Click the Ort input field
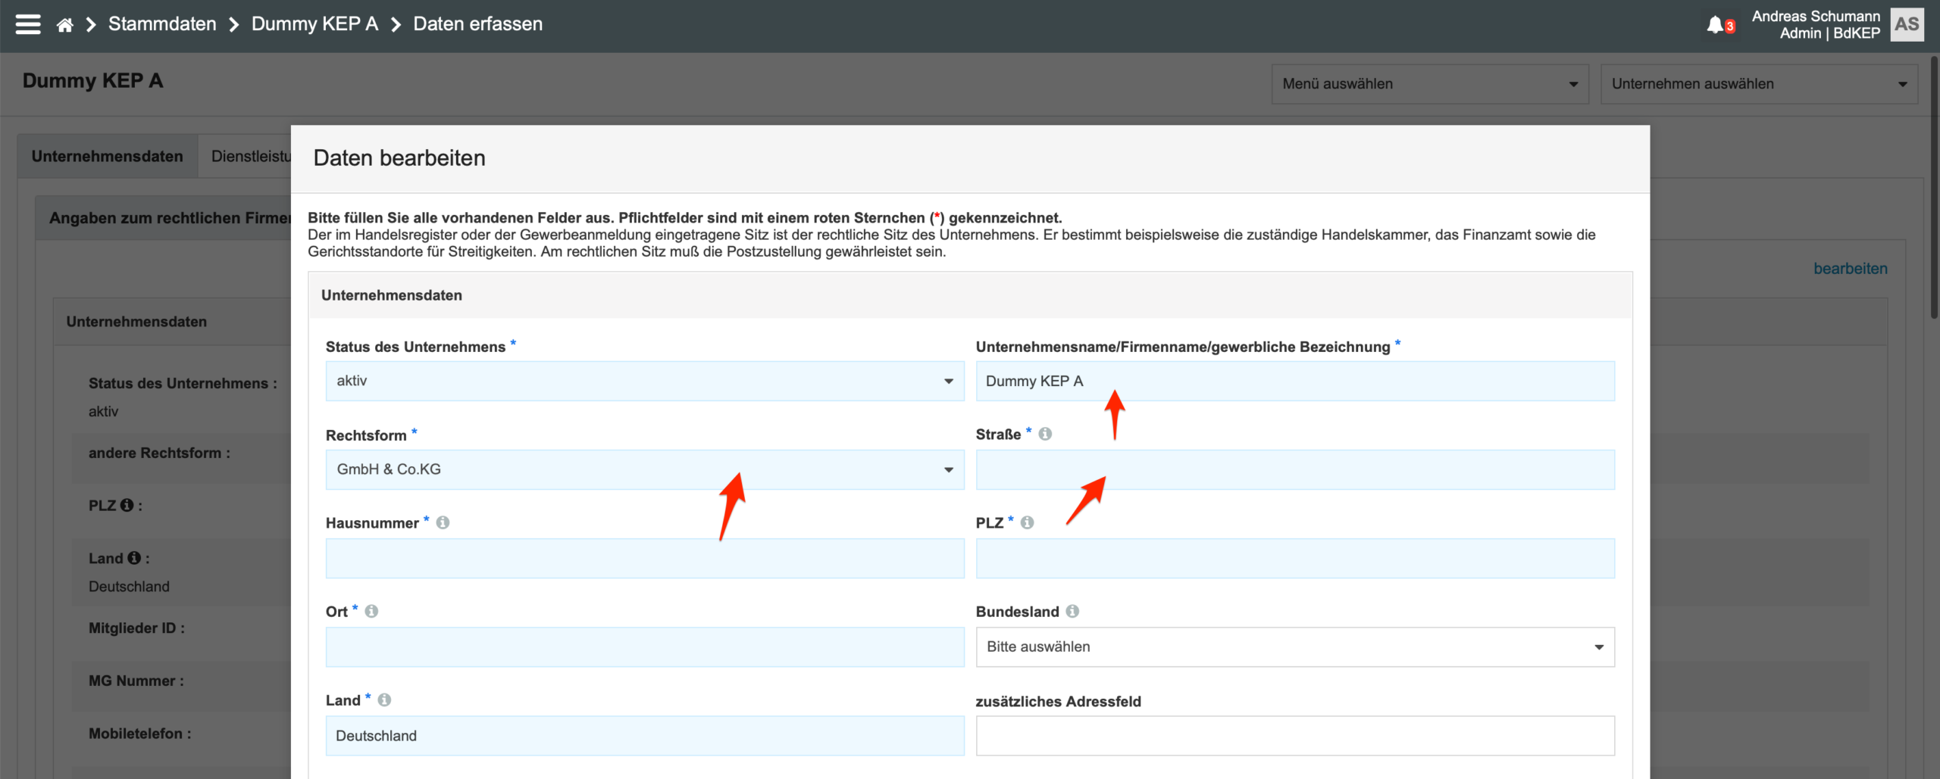Viewport: 1940px width, 779px height. tap(645, 647)
